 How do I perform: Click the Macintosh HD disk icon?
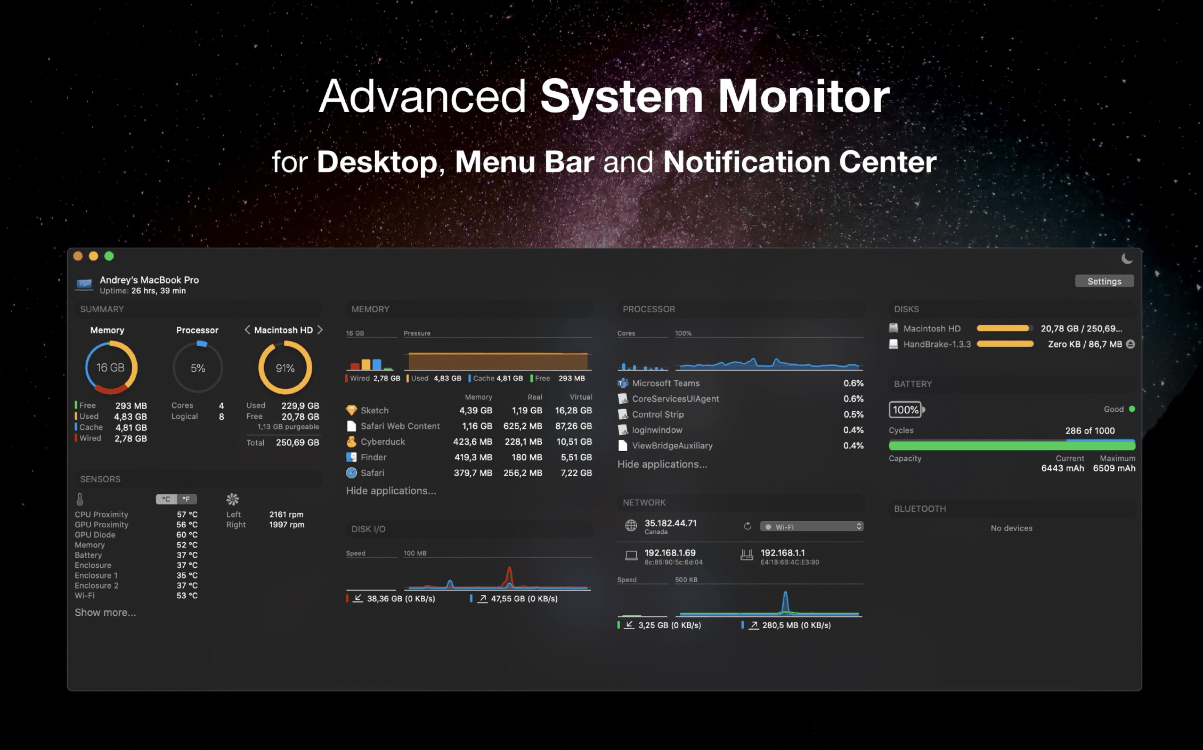pyautogui.click(x=893, y=329)
